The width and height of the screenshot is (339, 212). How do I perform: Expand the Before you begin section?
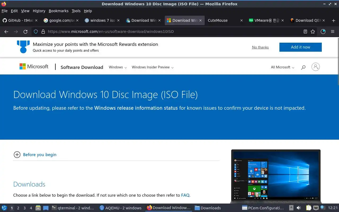coord(35,154)
